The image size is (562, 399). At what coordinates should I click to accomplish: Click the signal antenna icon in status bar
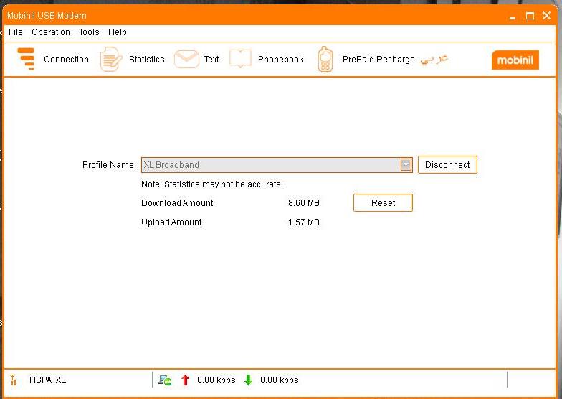(13, 380)
